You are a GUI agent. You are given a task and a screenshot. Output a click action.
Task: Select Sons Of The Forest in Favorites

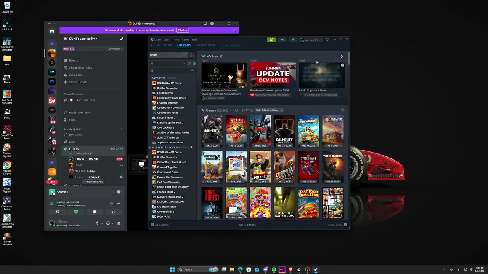168,137
